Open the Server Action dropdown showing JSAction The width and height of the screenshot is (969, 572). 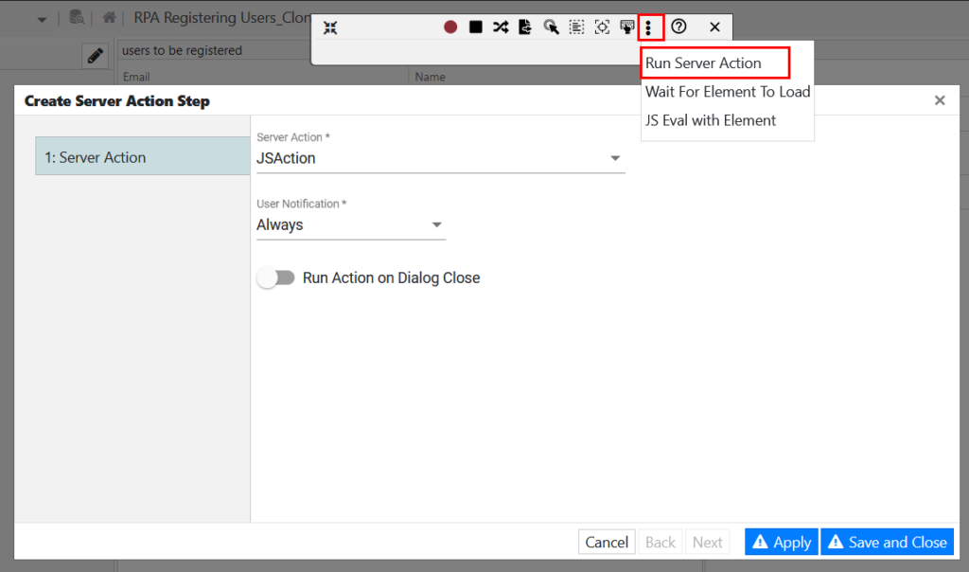point(441,159)
